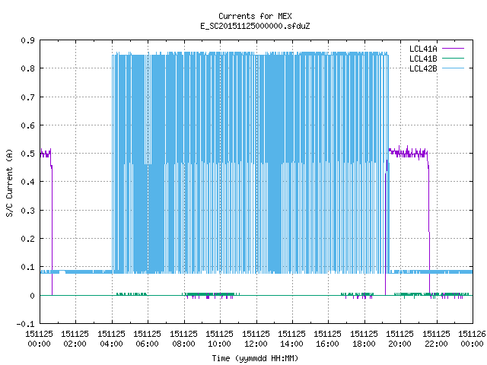Screen dimensions: 487x365
Task: Click the 0 y-axis tick label
Action: tap(32, 296)
